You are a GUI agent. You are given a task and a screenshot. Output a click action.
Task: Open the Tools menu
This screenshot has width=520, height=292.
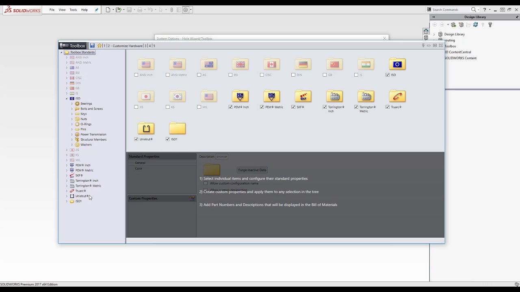[x=73, y=10]
